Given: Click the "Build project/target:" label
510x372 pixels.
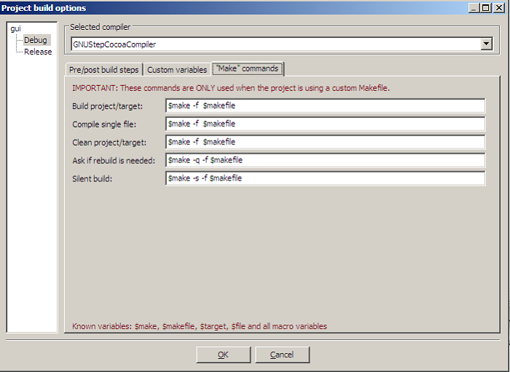Looking at the screenshot, I should coord(107,106).
